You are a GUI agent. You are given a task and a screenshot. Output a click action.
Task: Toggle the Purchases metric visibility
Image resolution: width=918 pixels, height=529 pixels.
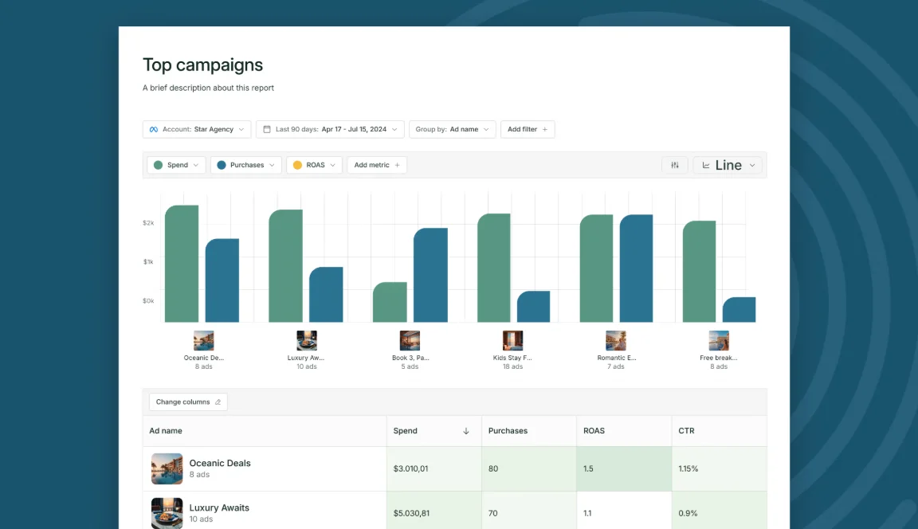pos(245,164)
